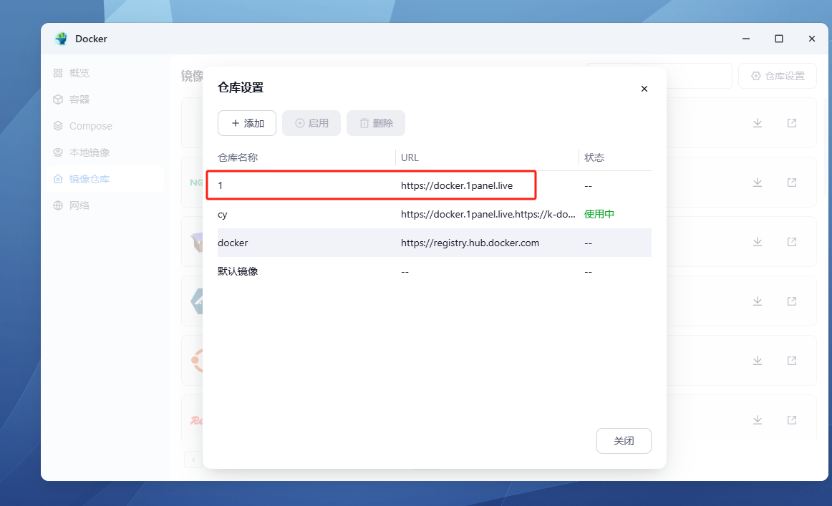Click the 启用 enable button
Image resolution: width=832 pixels, height=506 pixels.
click(311, 123)
